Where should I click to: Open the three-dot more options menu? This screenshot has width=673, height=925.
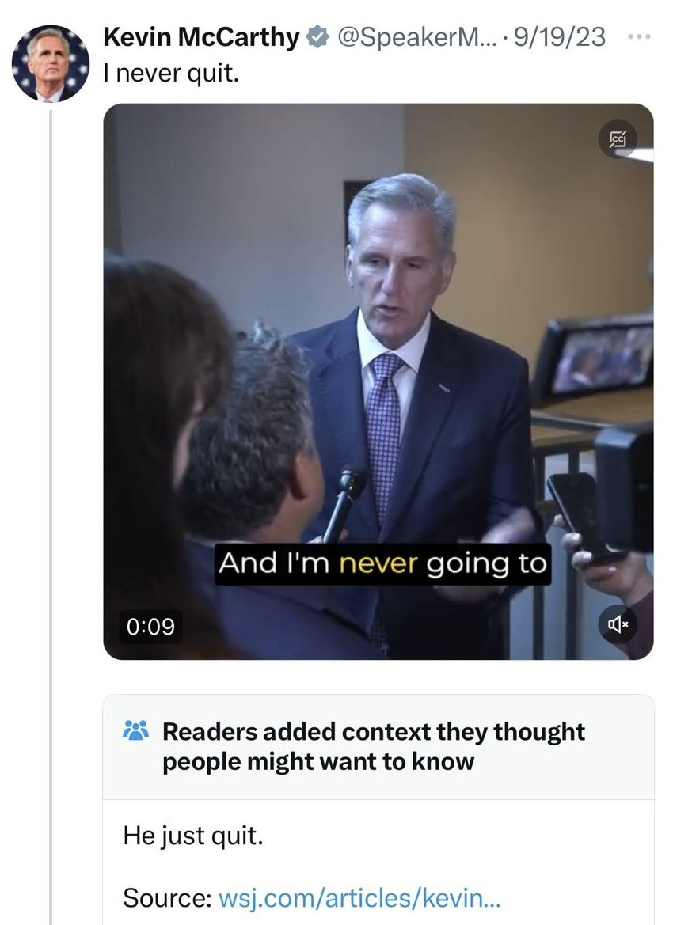[639, 37]
